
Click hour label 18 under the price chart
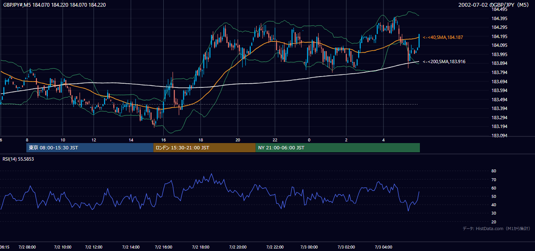[201, 140]
